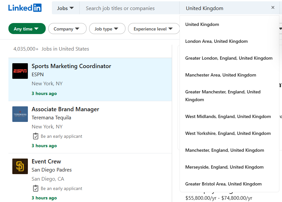
Task: Click 'San Diego, CA' location text
Action: tap(48, 179)
